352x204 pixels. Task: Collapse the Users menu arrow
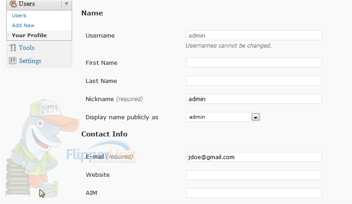tap(66, 4)
